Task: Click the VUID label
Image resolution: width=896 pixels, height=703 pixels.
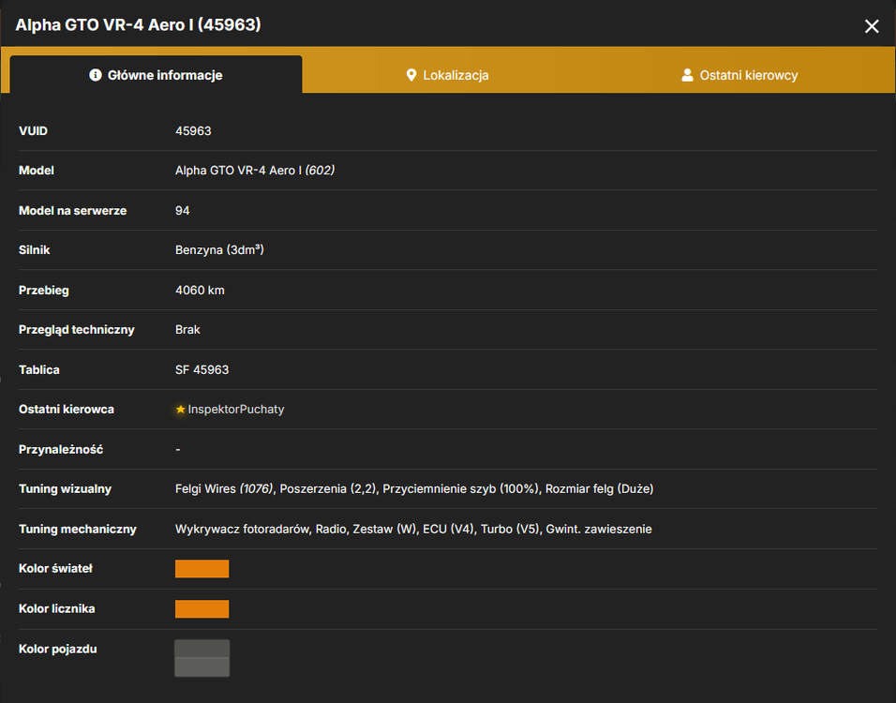Action: coord(33,131)
